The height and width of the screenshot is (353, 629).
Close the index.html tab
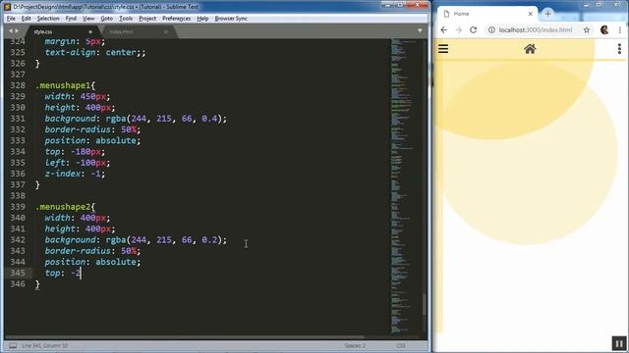pyautogui.click(x=166, y=31)
